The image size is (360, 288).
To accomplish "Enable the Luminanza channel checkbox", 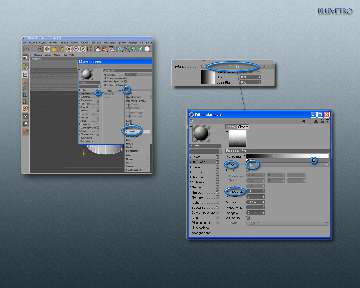I will coord(217,167).
